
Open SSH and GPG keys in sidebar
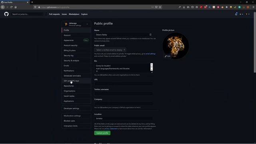pyautogui.click(x=76, y=81)
